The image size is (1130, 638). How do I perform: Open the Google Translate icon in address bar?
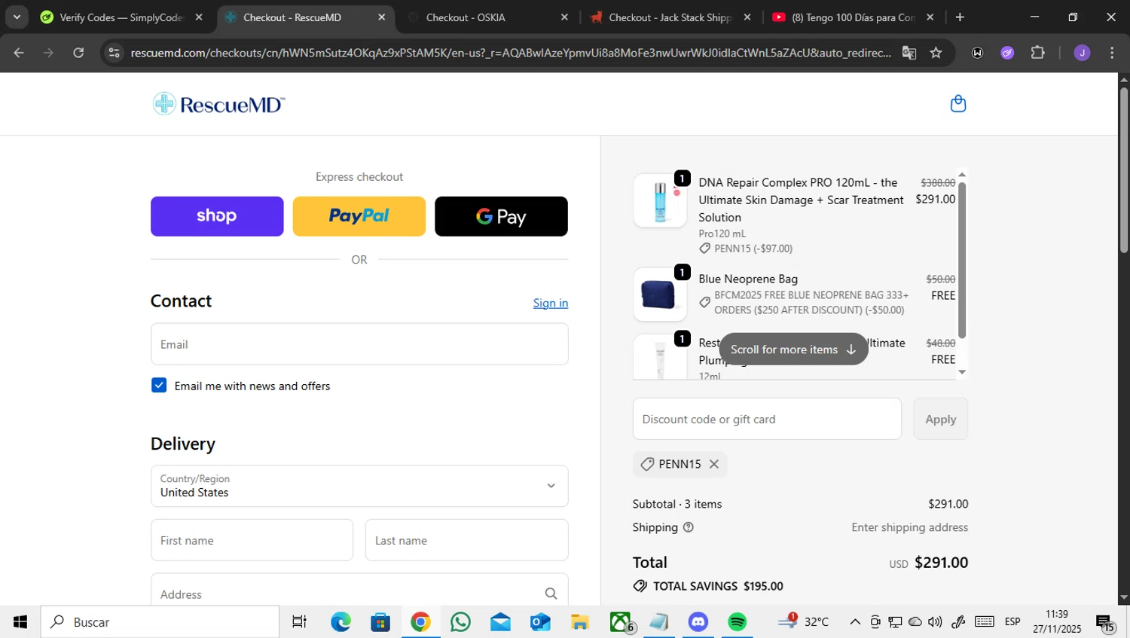coord(909,53)
